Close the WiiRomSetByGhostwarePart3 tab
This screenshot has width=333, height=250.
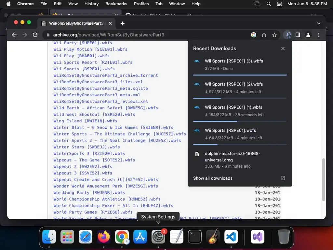tap(110, 23)
